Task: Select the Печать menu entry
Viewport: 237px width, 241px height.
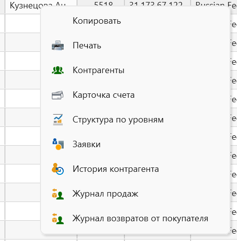Action: point(135,45)
